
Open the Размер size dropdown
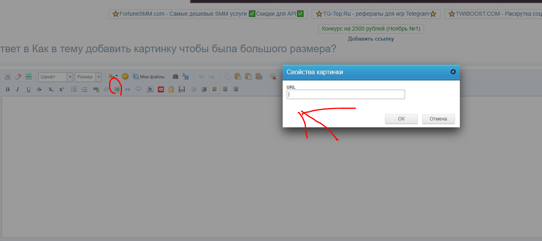tap(88, 77)
